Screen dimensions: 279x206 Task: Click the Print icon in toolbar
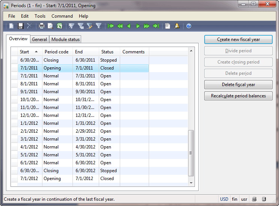[x=41, y=26]
